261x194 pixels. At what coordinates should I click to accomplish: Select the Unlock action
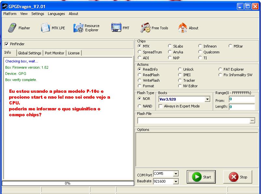click(x=180, y=69)
